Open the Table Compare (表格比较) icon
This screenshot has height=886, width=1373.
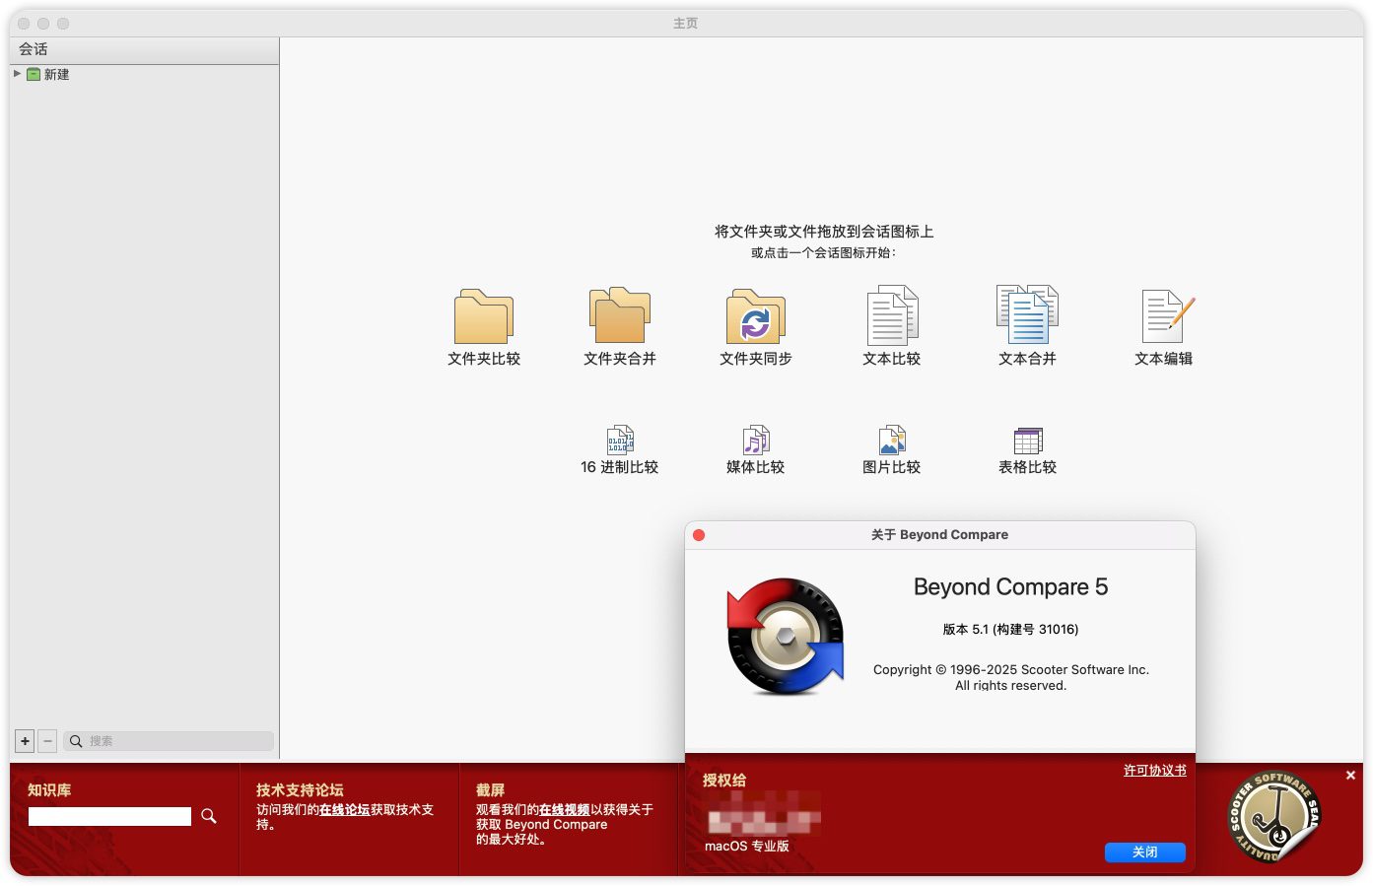(1028, 441)
